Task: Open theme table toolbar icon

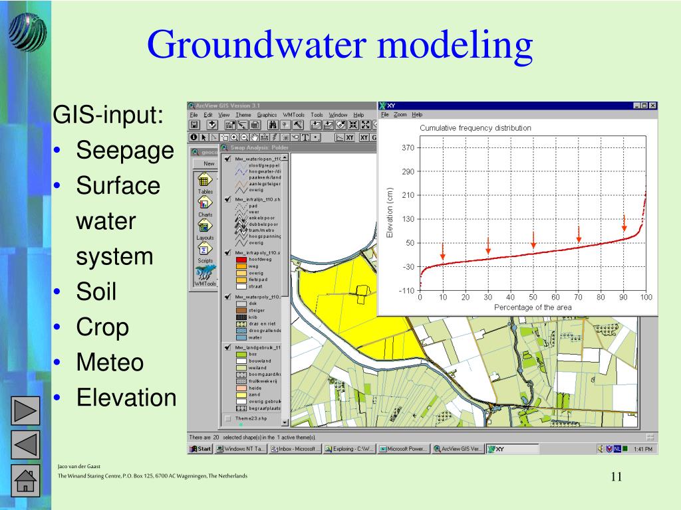Action: [x=255, y=125]
